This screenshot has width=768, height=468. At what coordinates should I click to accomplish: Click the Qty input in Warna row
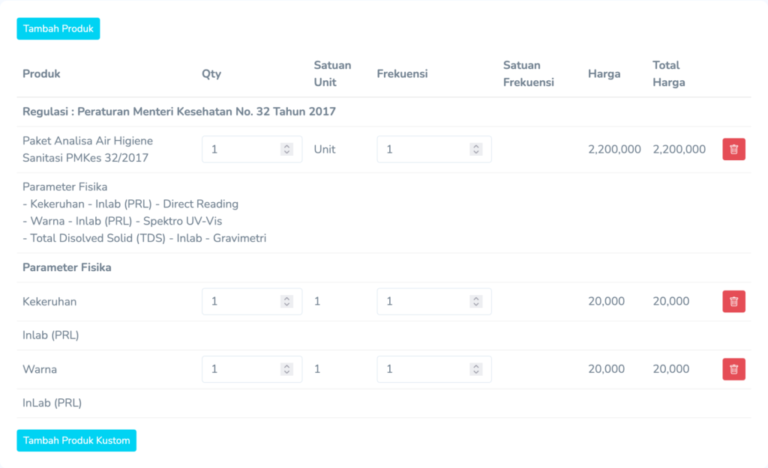click(x=241, y=369)
